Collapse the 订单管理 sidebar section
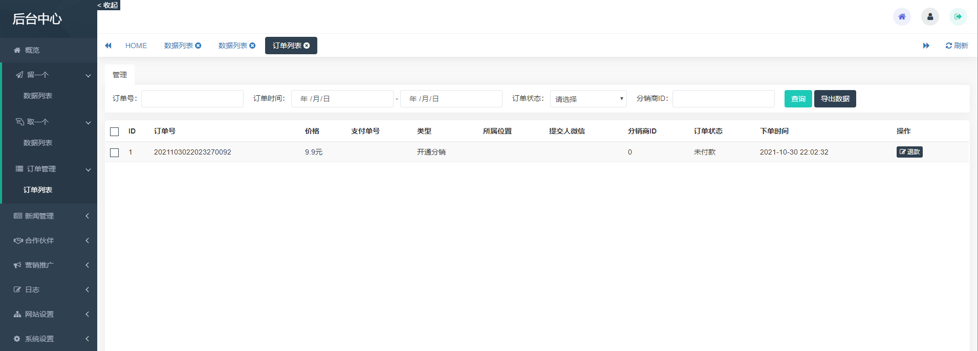978x351 pixels. click(49, 169)
